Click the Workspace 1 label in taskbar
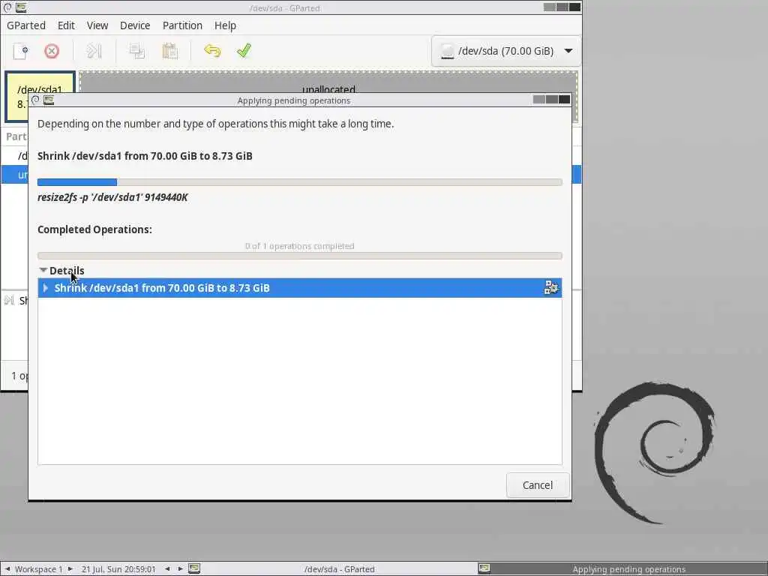The width and height of the screenshot is (768, 576). (39, 569)
